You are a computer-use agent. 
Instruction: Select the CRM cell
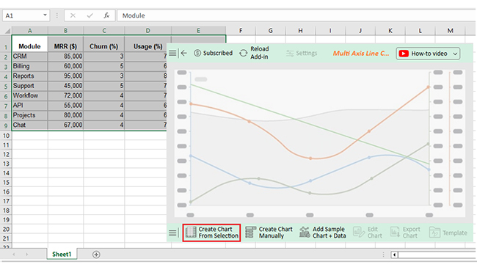pyautogui.click(x=30, y=56)
